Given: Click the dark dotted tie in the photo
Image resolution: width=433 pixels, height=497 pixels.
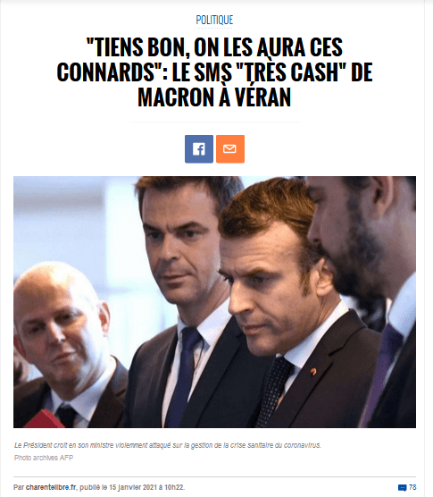Looking at the screenshot, I should pyautogui.click(x=273, y=390).
